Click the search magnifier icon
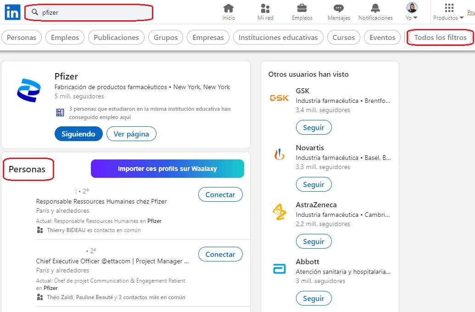475x312 pixels. click(x=35, y=12)
